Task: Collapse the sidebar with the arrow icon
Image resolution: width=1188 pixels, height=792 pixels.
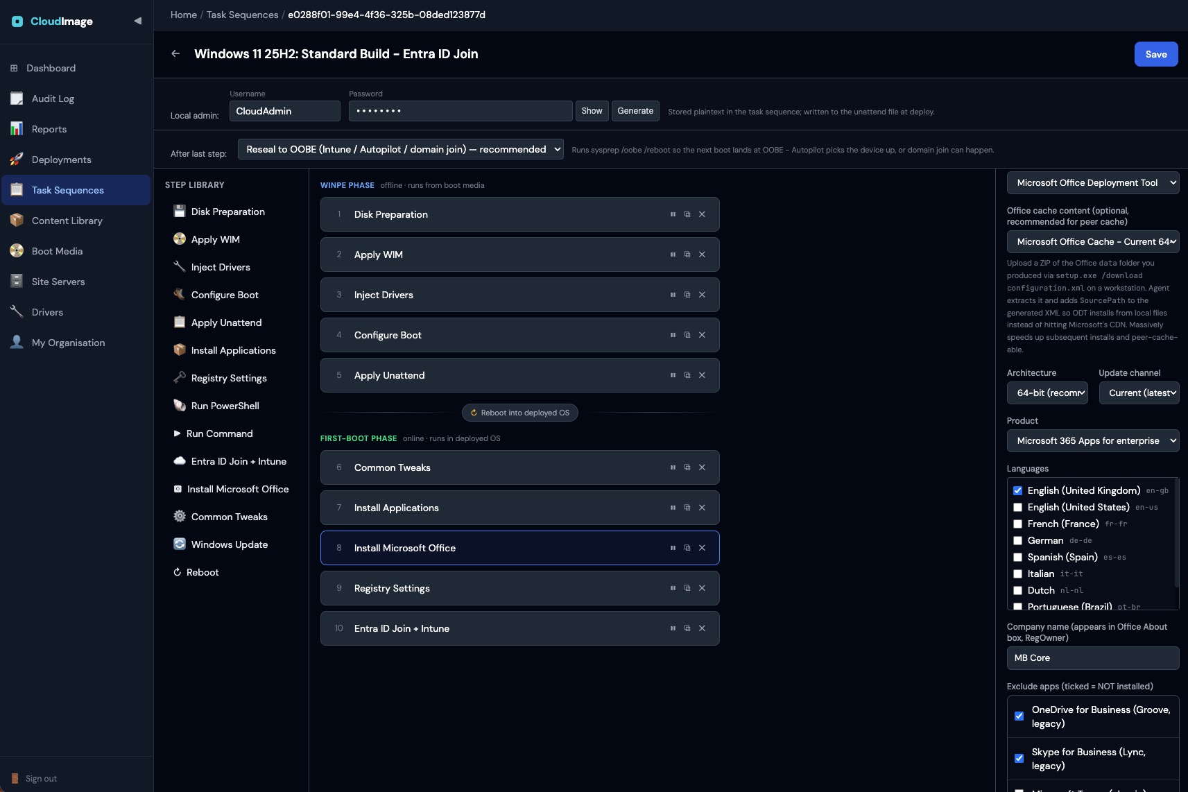Action: tap(137, 21)
